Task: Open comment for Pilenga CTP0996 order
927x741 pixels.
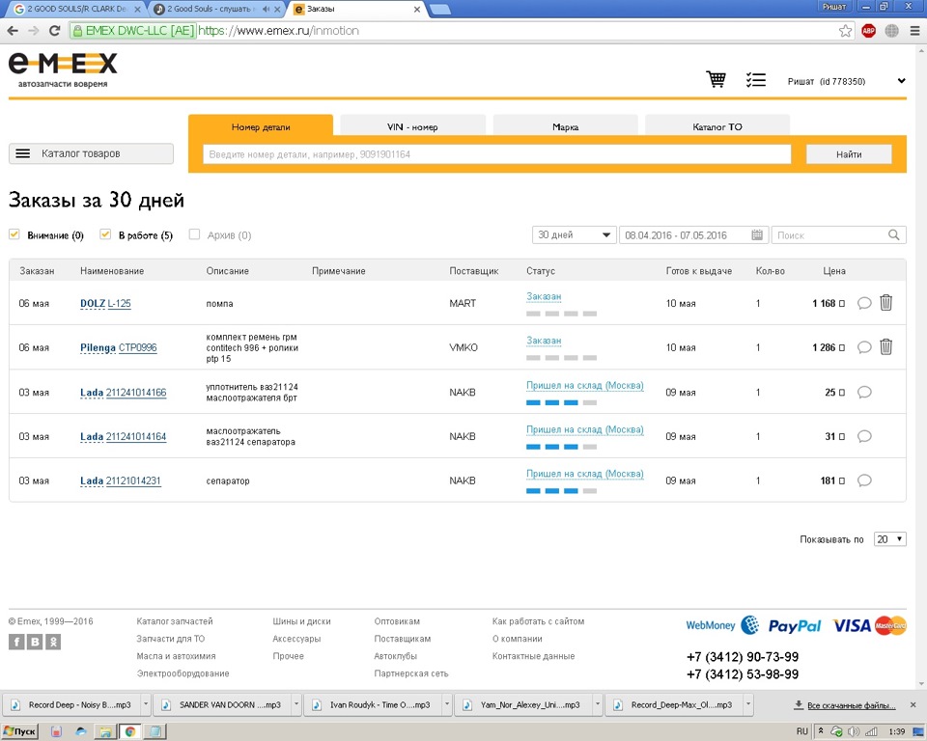Action: [x=864, y=347]
